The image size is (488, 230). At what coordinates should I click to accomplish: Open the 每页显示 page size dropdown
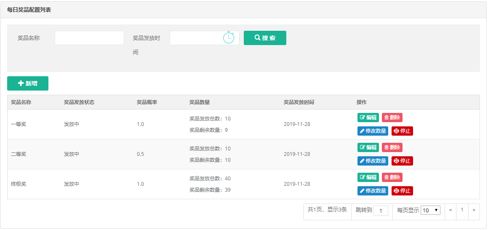pyautogui.click(x=430, y=210)
